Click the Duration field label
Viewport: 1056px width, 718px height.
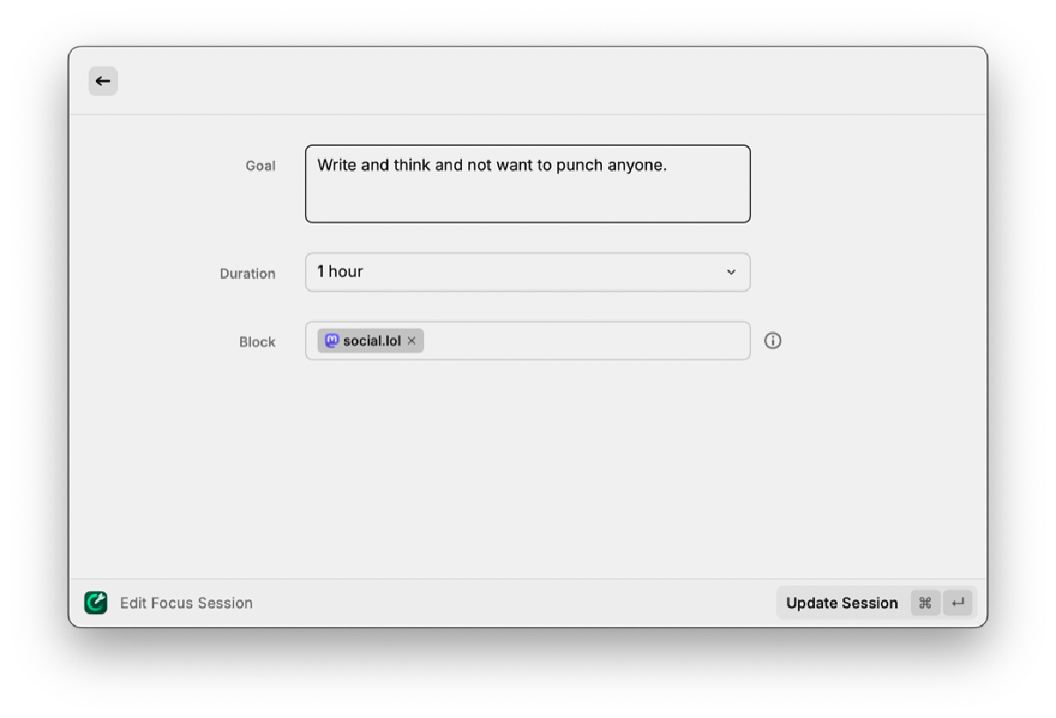247,274
